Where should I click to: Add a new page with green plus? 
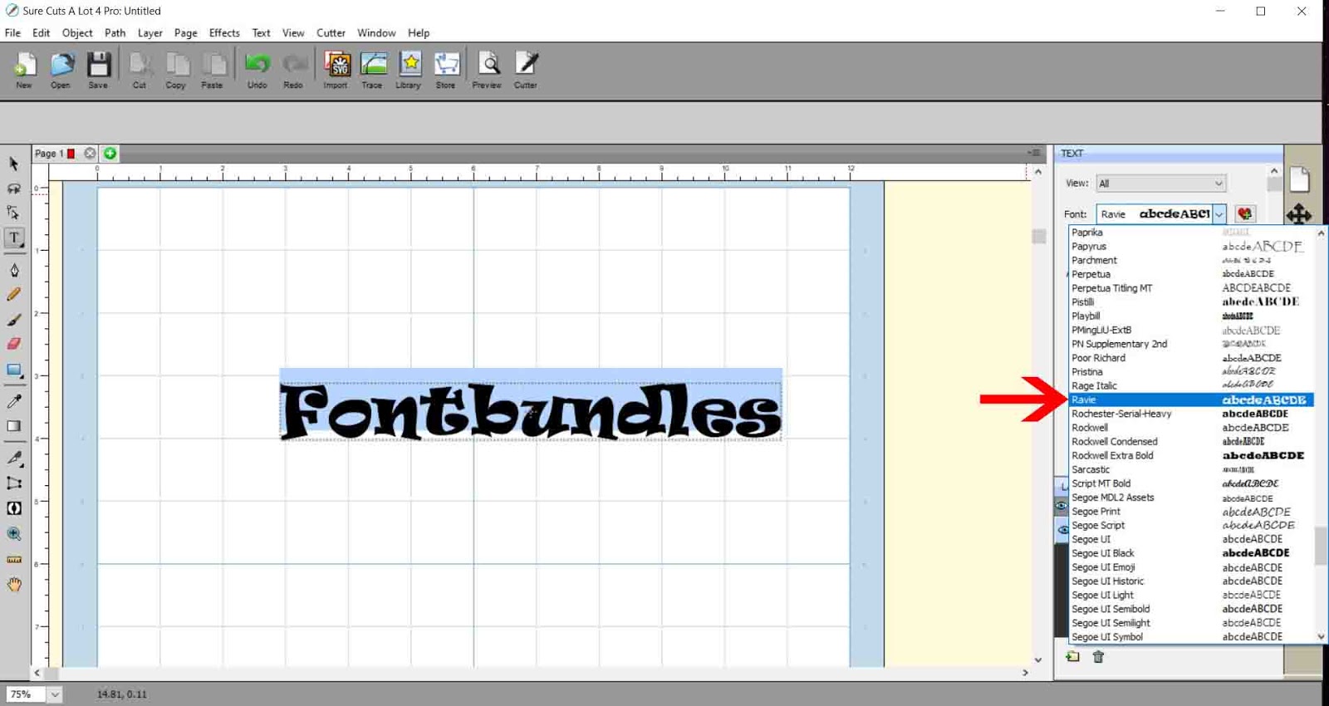(x=110, y=154)
